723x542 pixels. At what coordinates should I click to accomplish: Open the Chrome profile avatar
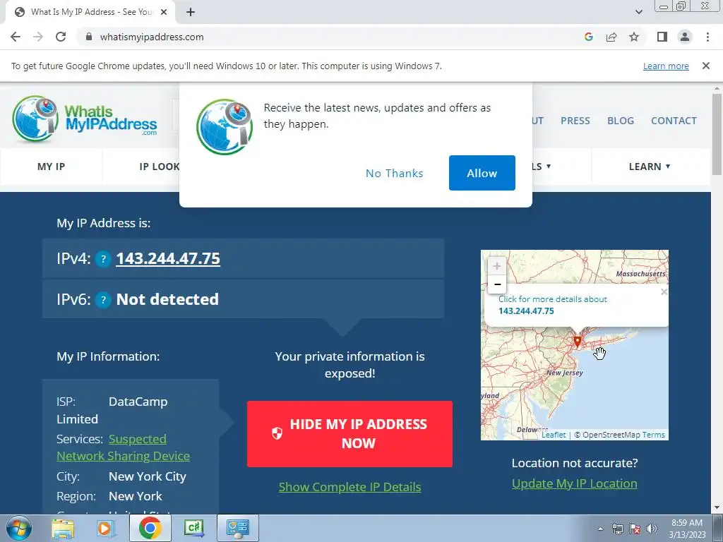(x=685, y=37)
